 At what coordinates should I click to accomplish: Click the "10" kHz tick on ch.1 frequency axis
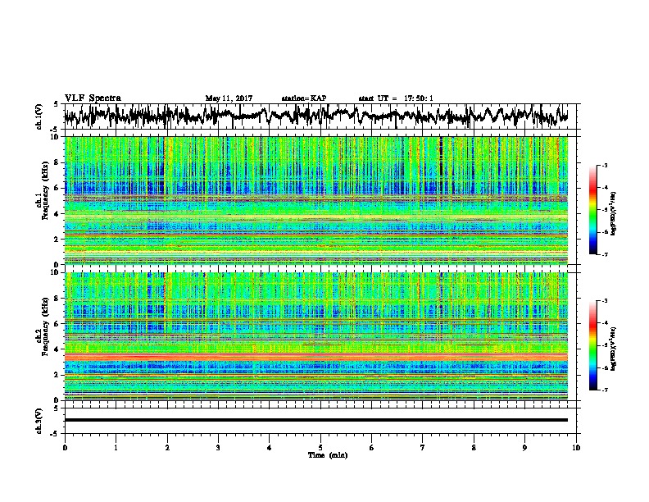(56, 138)
